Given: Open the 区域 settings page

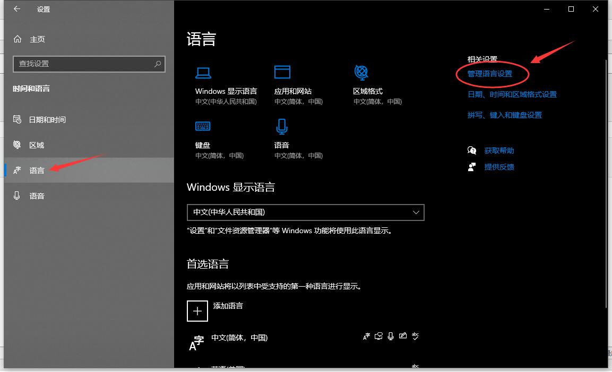Looking at the screenshot, I should click(36, 145).
